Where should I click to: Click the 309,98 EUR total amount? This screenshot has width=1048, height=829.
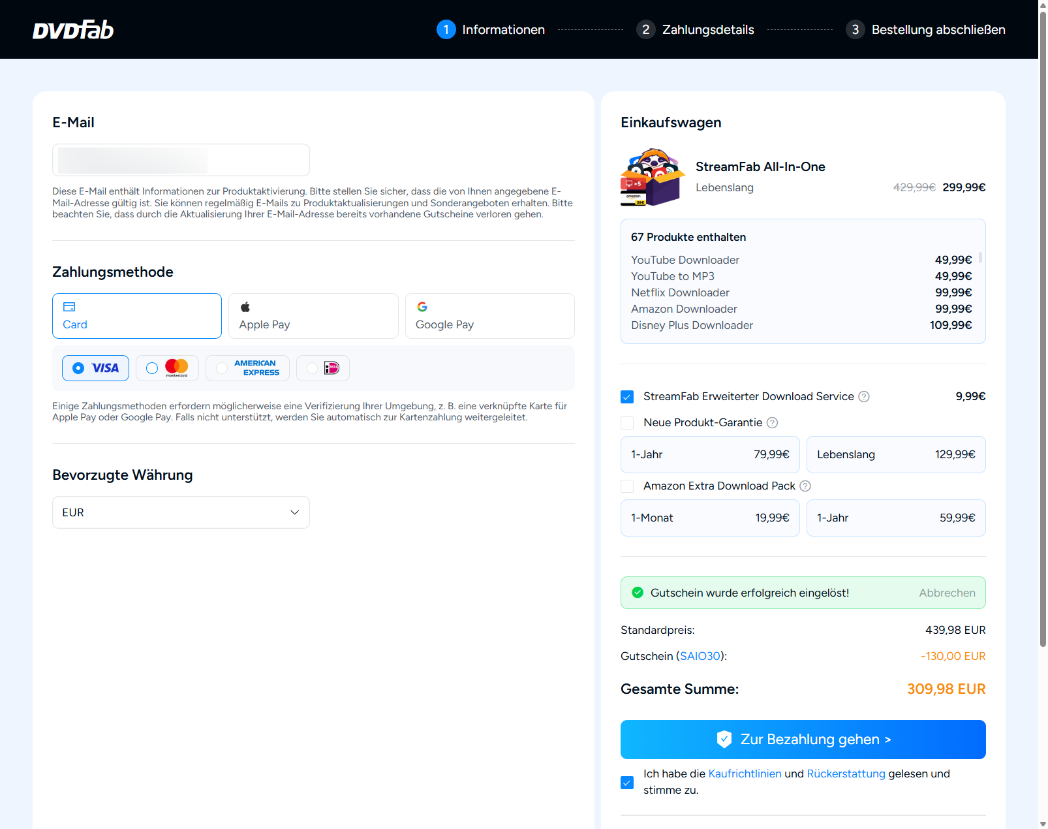[x=946, y=689]
